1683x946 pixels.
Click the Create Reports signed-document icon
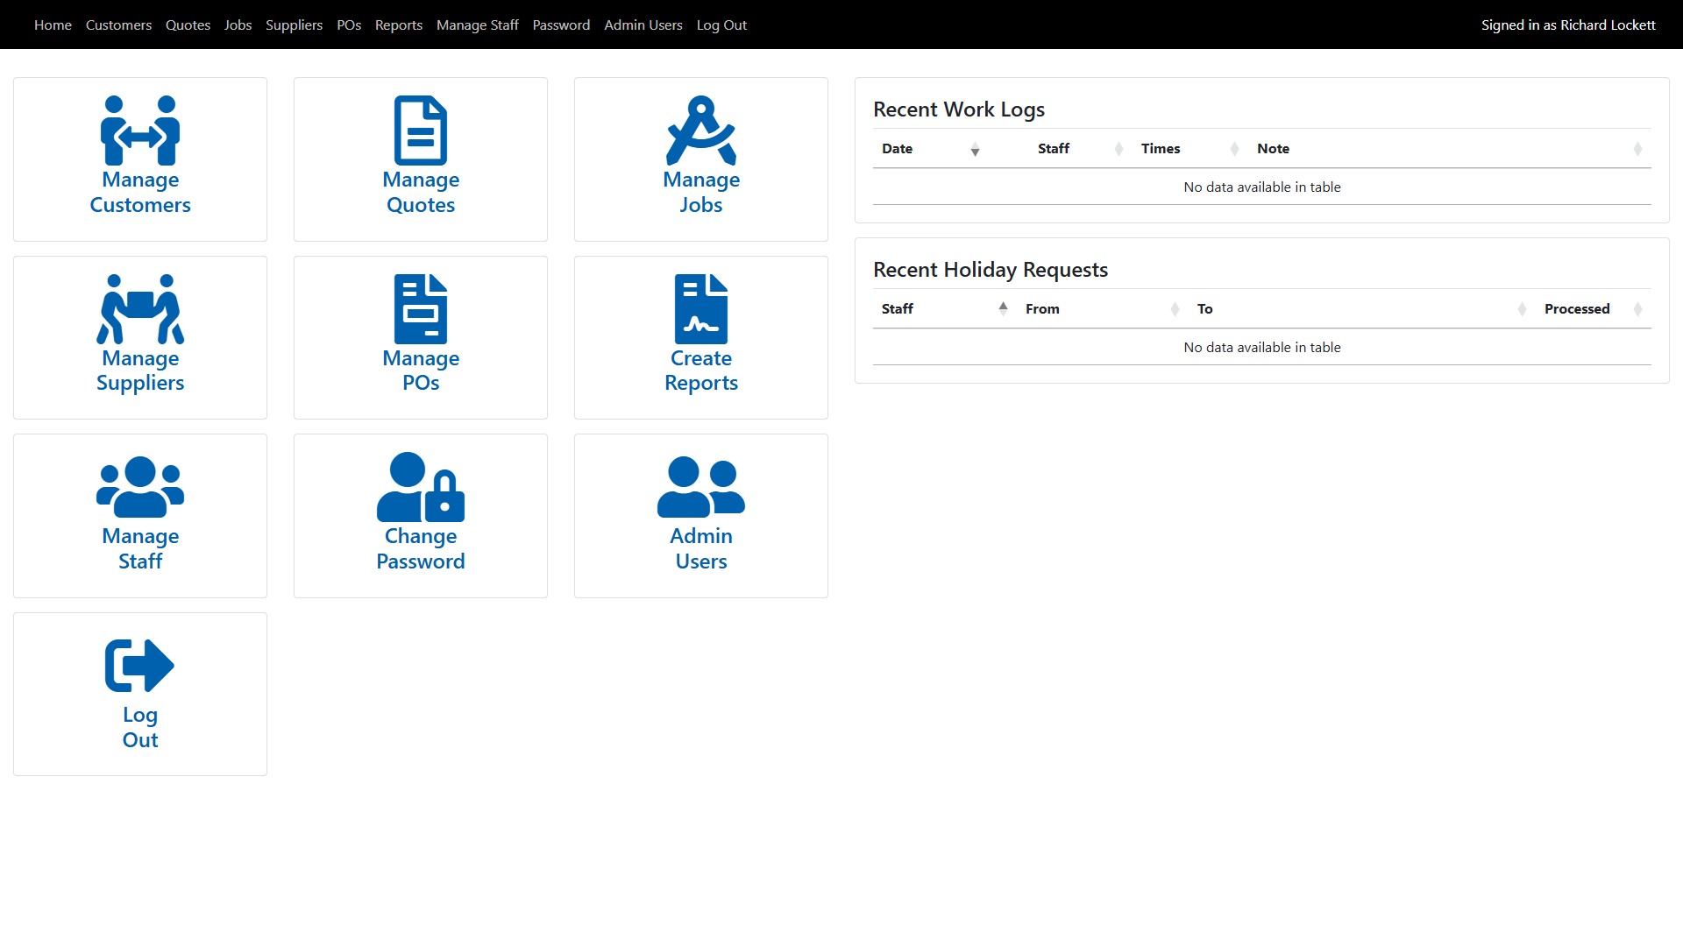click(701, 309)
